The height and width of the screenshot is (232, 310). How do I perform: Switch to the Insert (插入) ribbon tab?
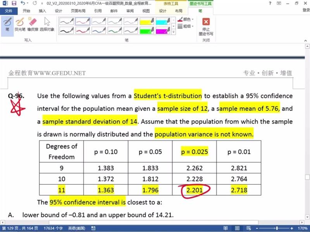[x=42, y=11]
